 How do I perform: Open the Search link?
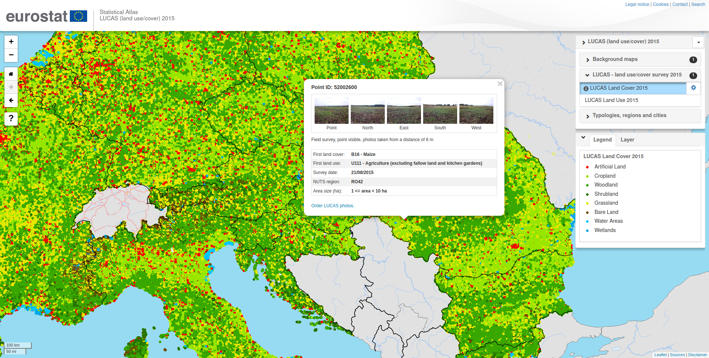pos(698,4)
